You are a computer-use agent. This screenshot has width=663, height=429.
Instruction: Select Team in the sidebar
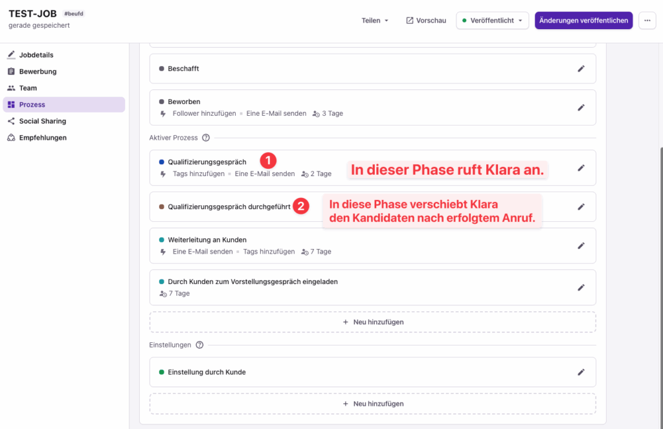click(28, 88)
